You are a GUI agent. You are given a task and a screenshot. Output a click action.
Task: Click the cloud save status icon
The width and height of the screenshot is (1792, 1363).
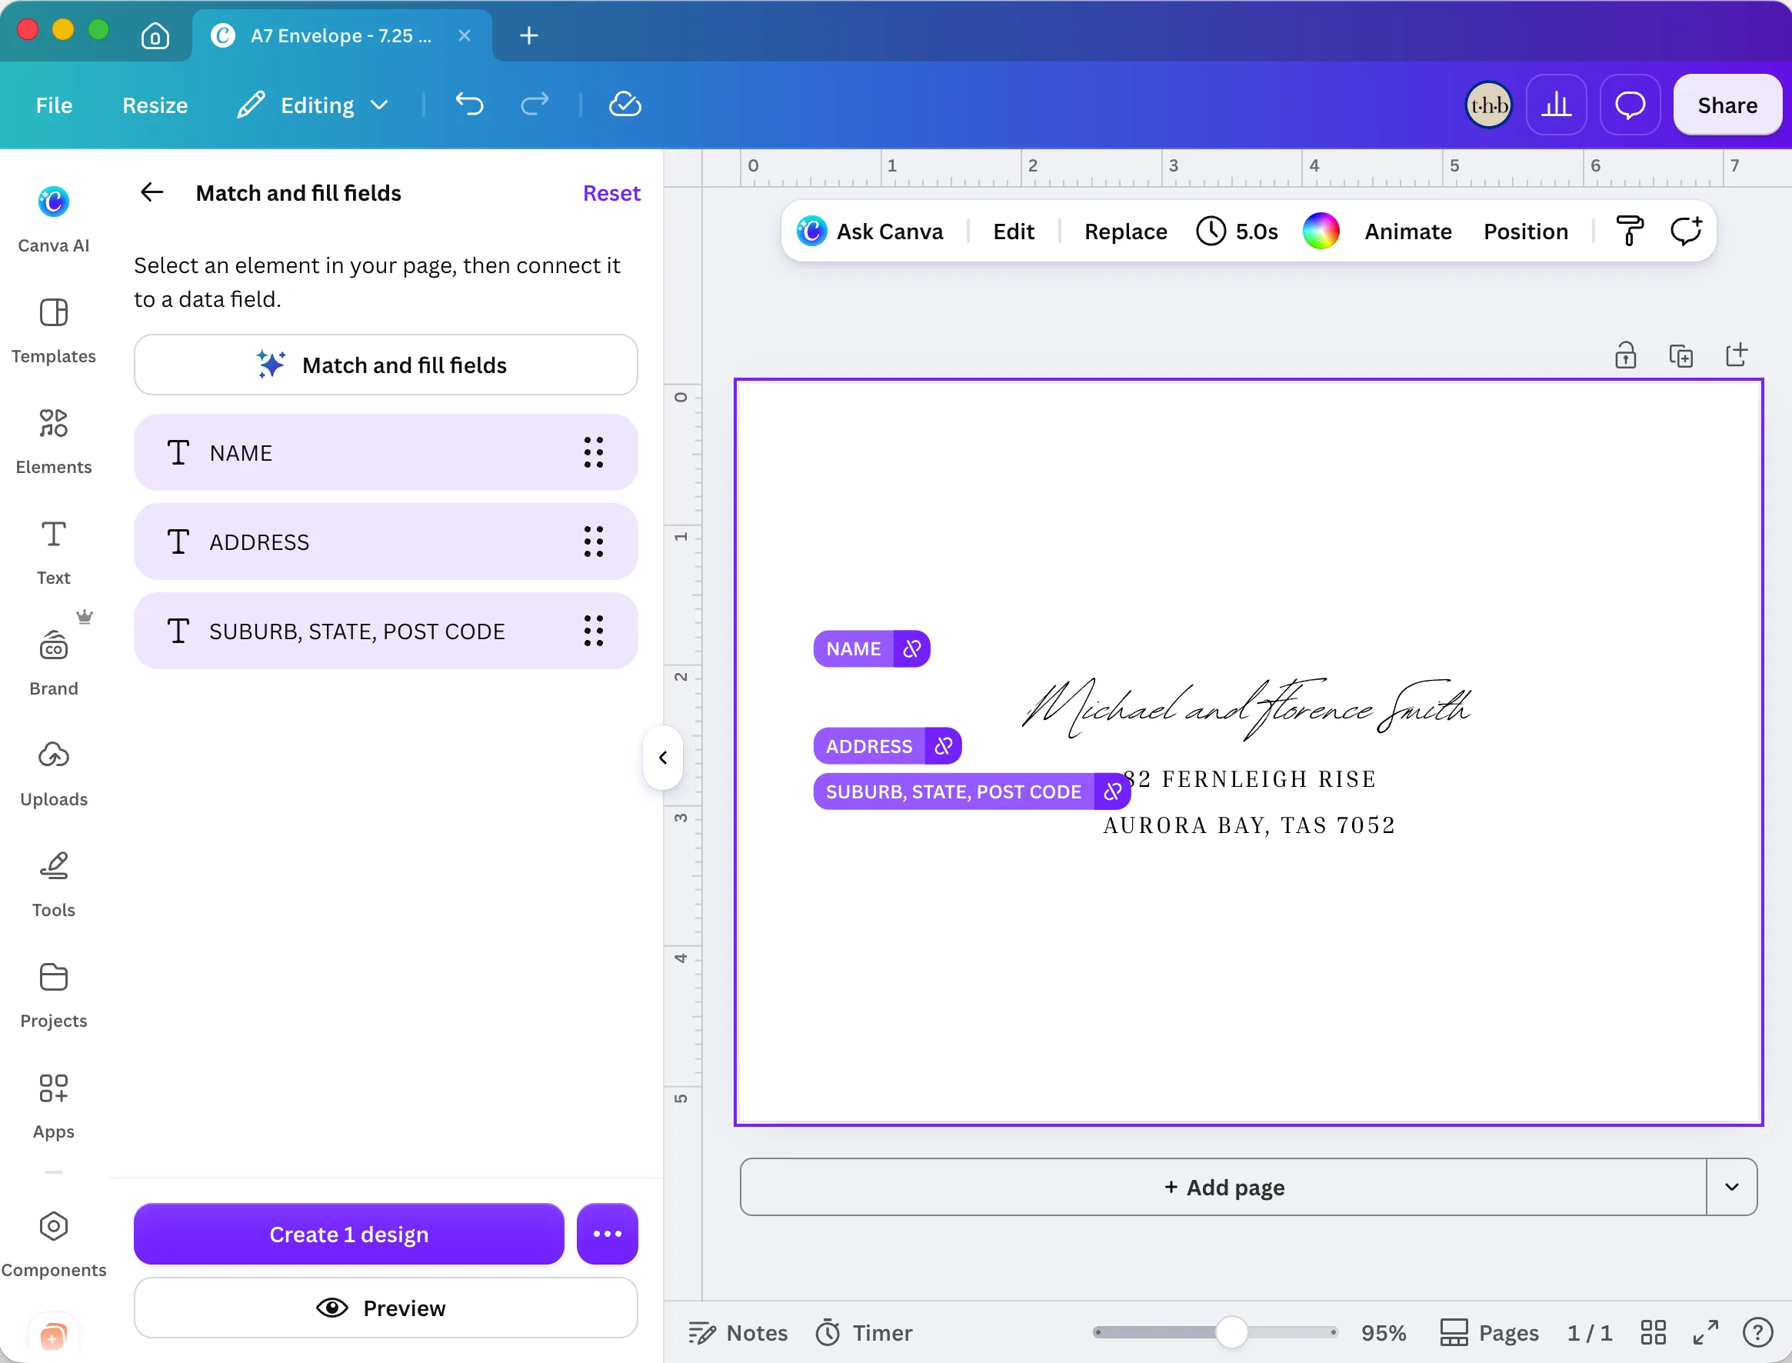625,105
